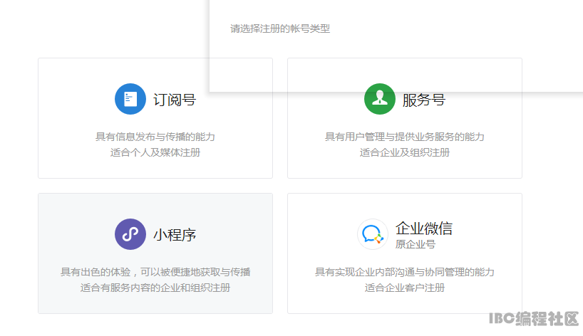Click the 原企业号 subtitle
The image size is (583, 336).
coord(416,244)
